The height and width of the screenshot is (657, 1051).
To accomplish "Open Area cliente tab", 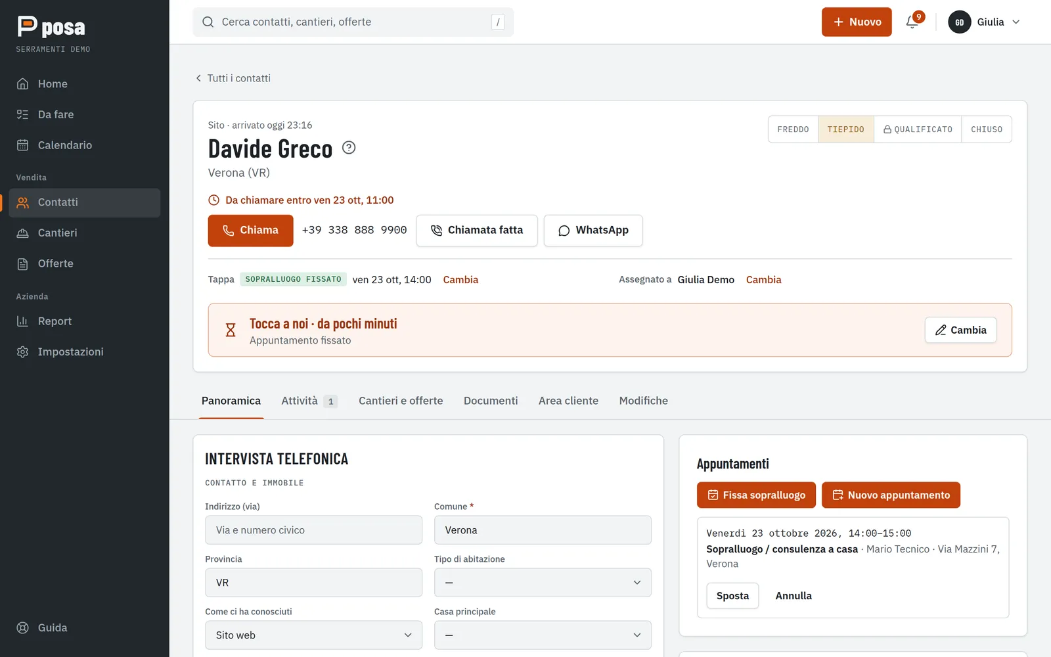I will coord(568,401).
